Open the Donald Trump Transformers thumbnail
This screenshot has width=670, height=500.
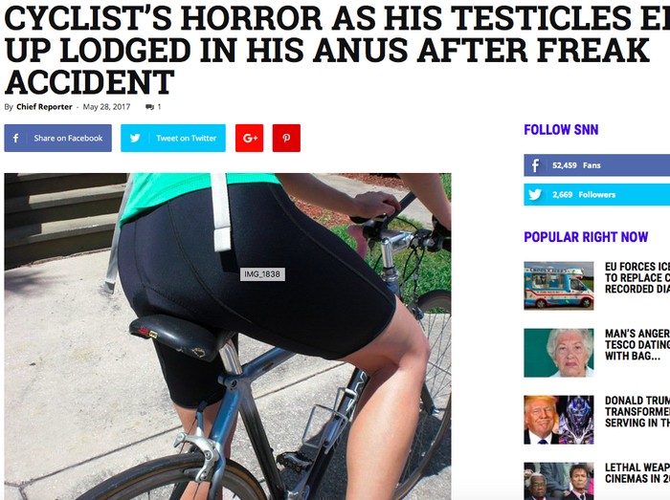click(x=558, y=420)
